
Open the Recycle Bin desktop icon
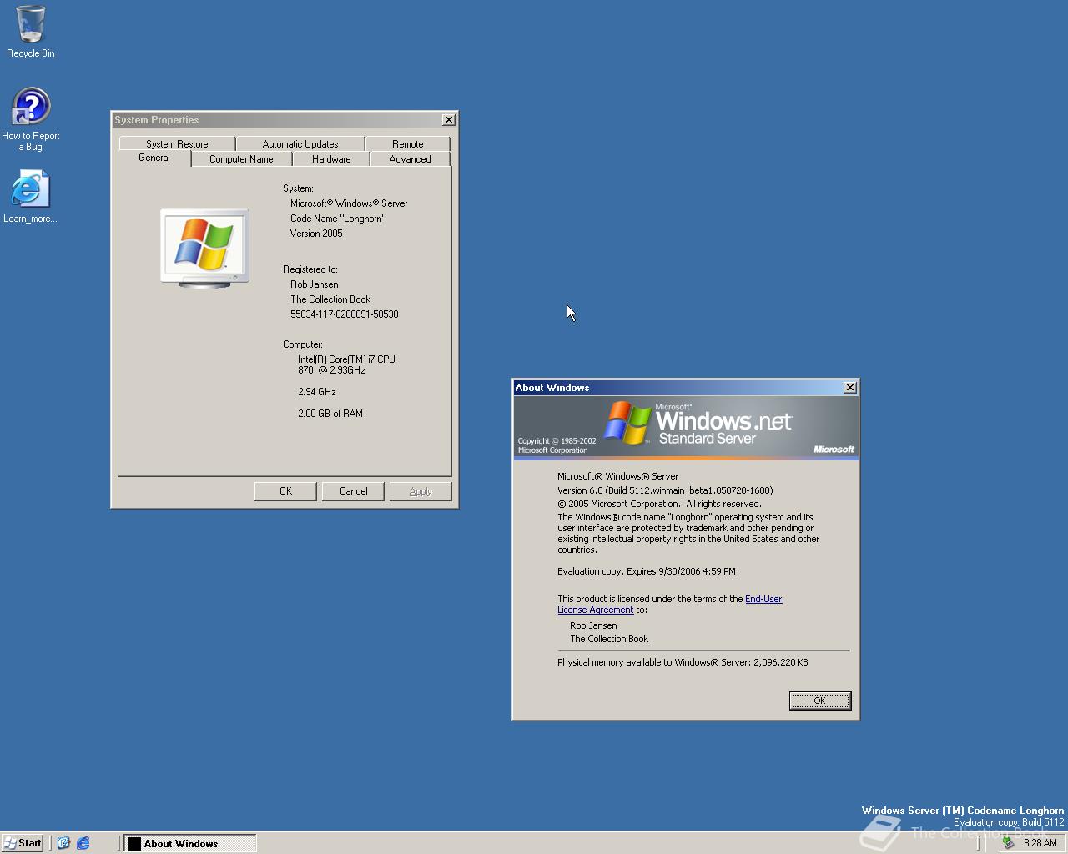30,32
